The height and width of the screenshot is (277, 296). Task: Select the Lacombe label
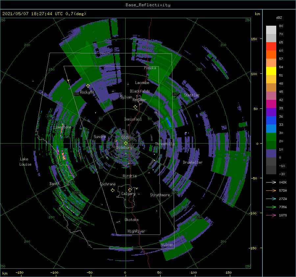click(x=142, y=83)
